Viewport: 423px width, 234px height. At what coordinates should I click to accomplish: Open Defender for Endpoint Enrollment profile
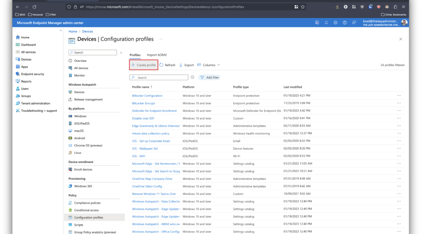coord(154,111)
